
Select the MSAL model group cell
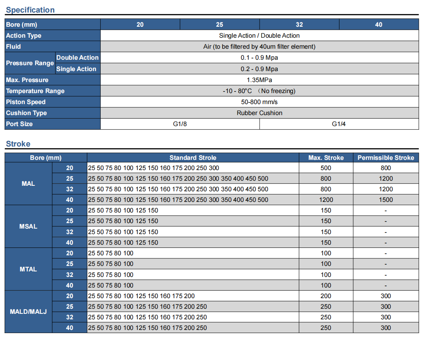28,227
